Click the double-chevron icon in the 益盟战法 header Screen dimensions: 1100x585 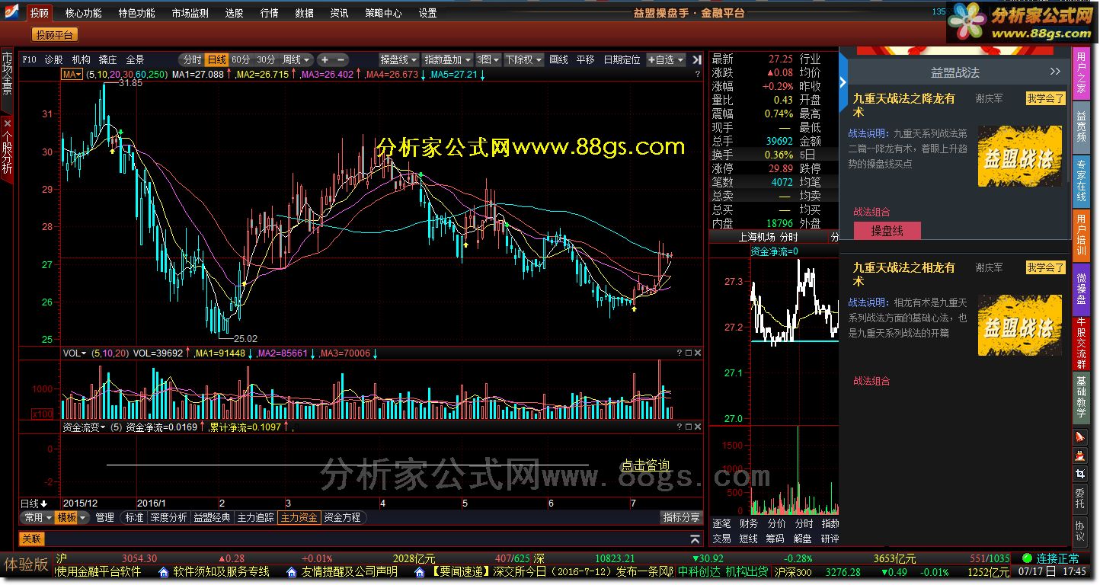1055,72
